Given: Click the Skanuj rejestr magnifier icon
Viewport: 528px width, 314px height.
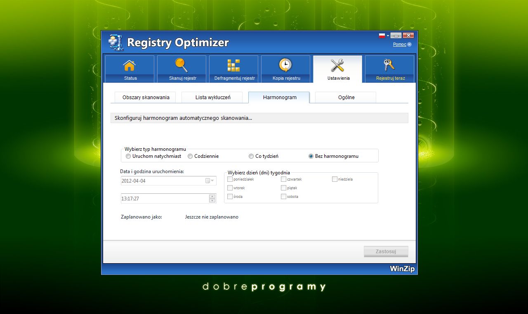Looking at the screenshot, I should [181, 65].
